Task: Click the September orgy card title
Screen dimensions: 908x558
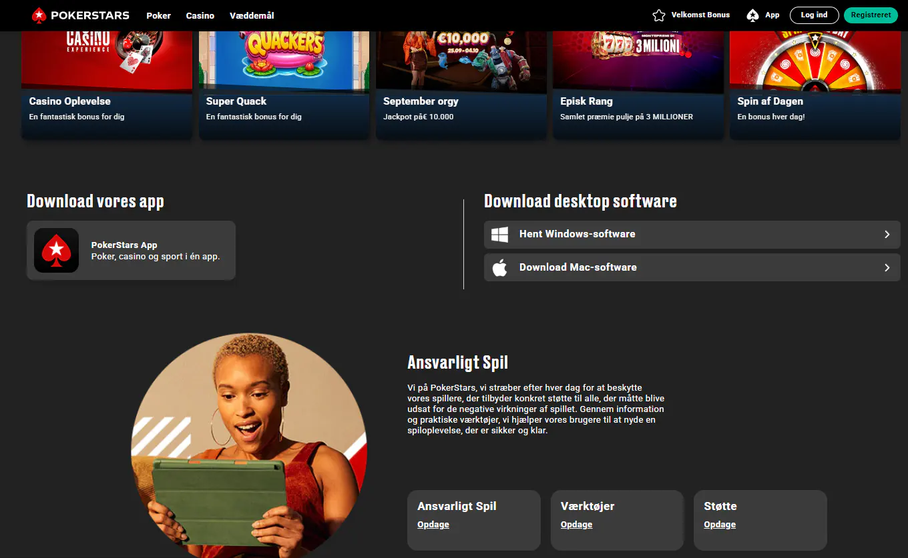Action: pyautogui.click(x=421, y=101)
